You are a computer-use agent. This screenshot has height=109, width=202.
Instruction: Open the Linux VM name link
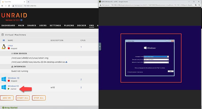click(x=10, y=46)
